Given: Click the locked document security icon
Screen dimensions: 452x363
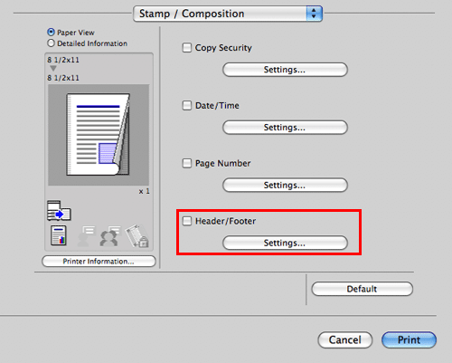Looking at the screenshot, I should tap(137, 236).
